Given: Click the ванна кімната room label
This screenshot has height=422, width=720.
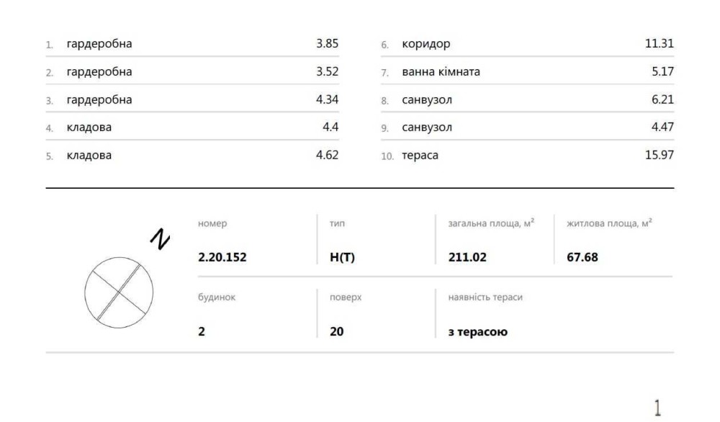Looking at the screenshot, I should pyautogui.click(x=441, y=72).
